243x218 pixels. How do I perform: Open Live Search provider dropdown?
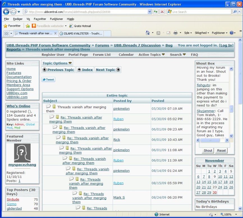click(x=239, y=11)
